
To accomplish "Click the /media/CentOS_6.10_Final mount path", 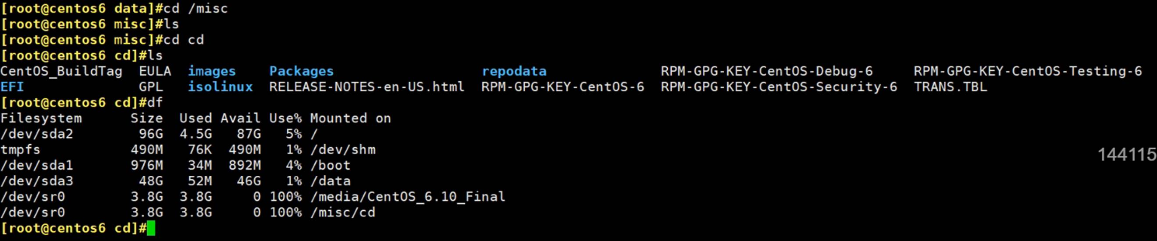I will pos(408,197).
